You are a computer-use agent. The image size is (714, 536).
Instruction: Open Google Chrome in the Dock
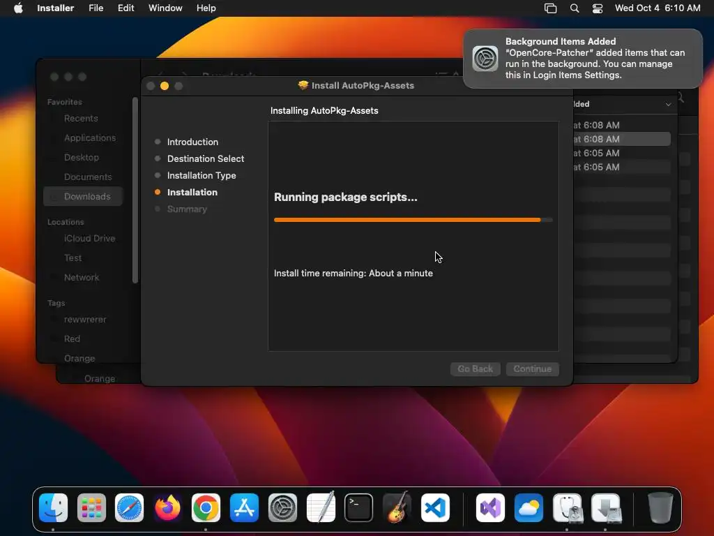[x=206, y=508]
